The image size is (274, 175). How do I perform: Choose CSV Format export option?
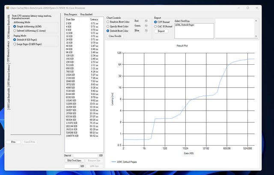tap(155, 21)
